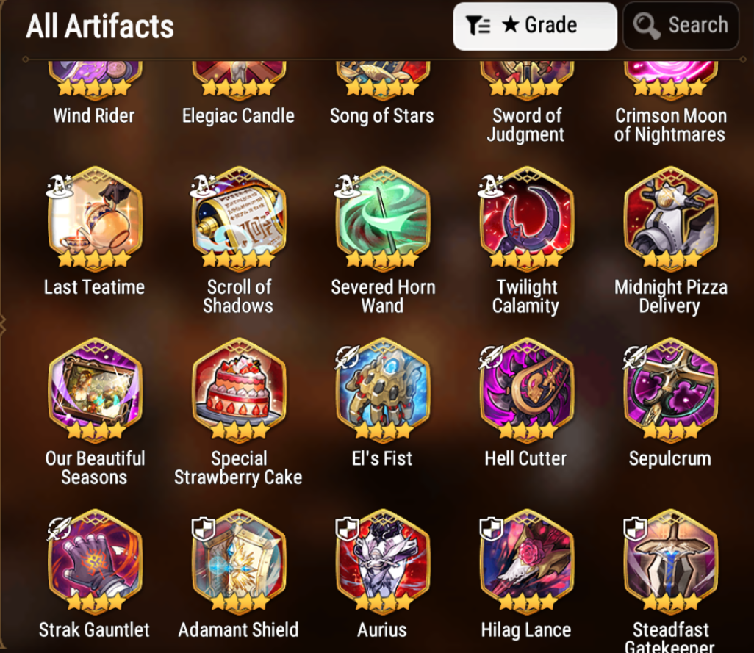Open the Grade sort filter dropdown
Viewport: 754px width, 653px height.
535,26
